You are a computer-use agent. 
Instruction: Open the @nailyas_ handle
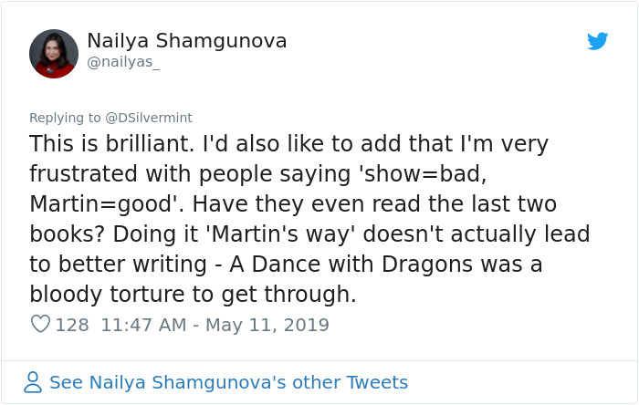click(123, 61)
